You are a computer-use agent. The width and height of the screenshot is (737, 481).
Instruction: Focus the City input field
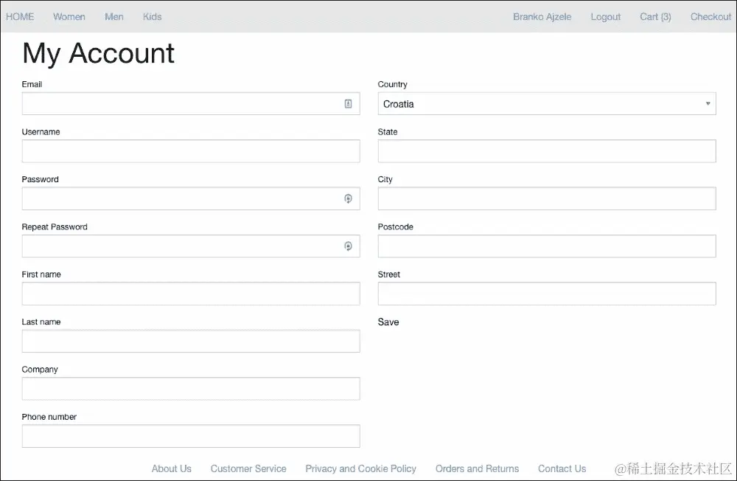(547, 198)
